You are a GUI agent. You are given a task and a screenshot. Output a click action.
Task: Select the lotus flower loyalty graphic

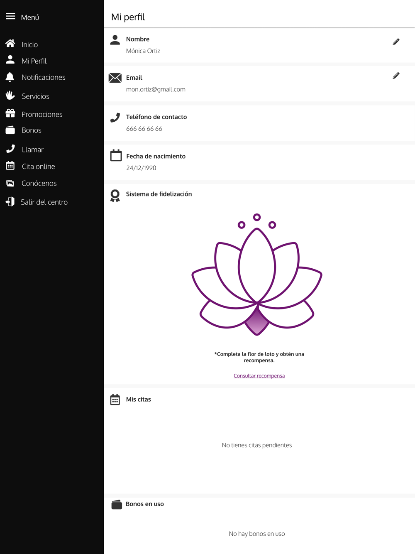tap(257, 275)
